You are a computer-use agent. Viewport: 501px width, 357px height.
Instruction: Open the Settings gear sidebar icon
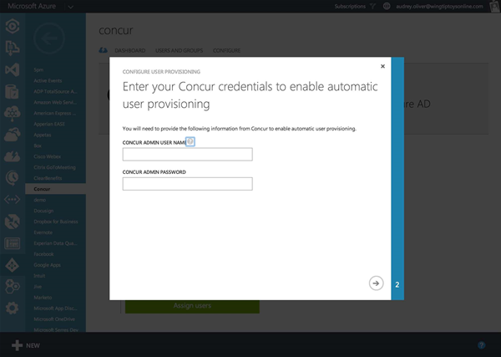13,308
